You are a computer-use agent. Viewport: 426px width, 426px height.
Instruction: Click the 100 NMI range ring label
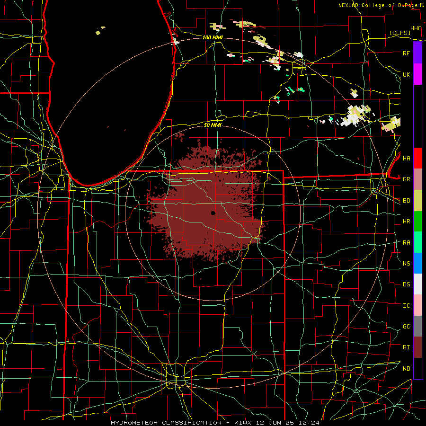pos(213,37)
